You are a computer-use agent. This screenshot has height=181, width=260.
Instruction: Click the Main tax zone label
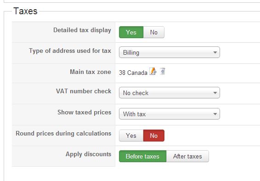point(90,72)
